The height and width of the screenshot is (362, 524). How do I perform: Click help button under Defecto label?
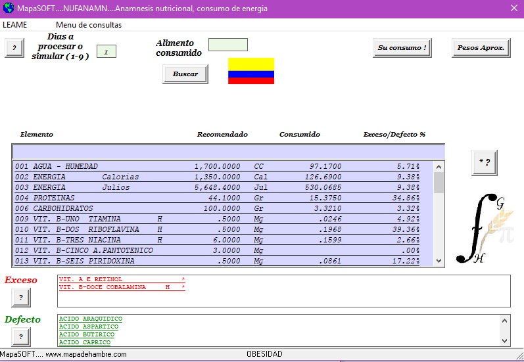pyautogui.click(x=20, y=336)
